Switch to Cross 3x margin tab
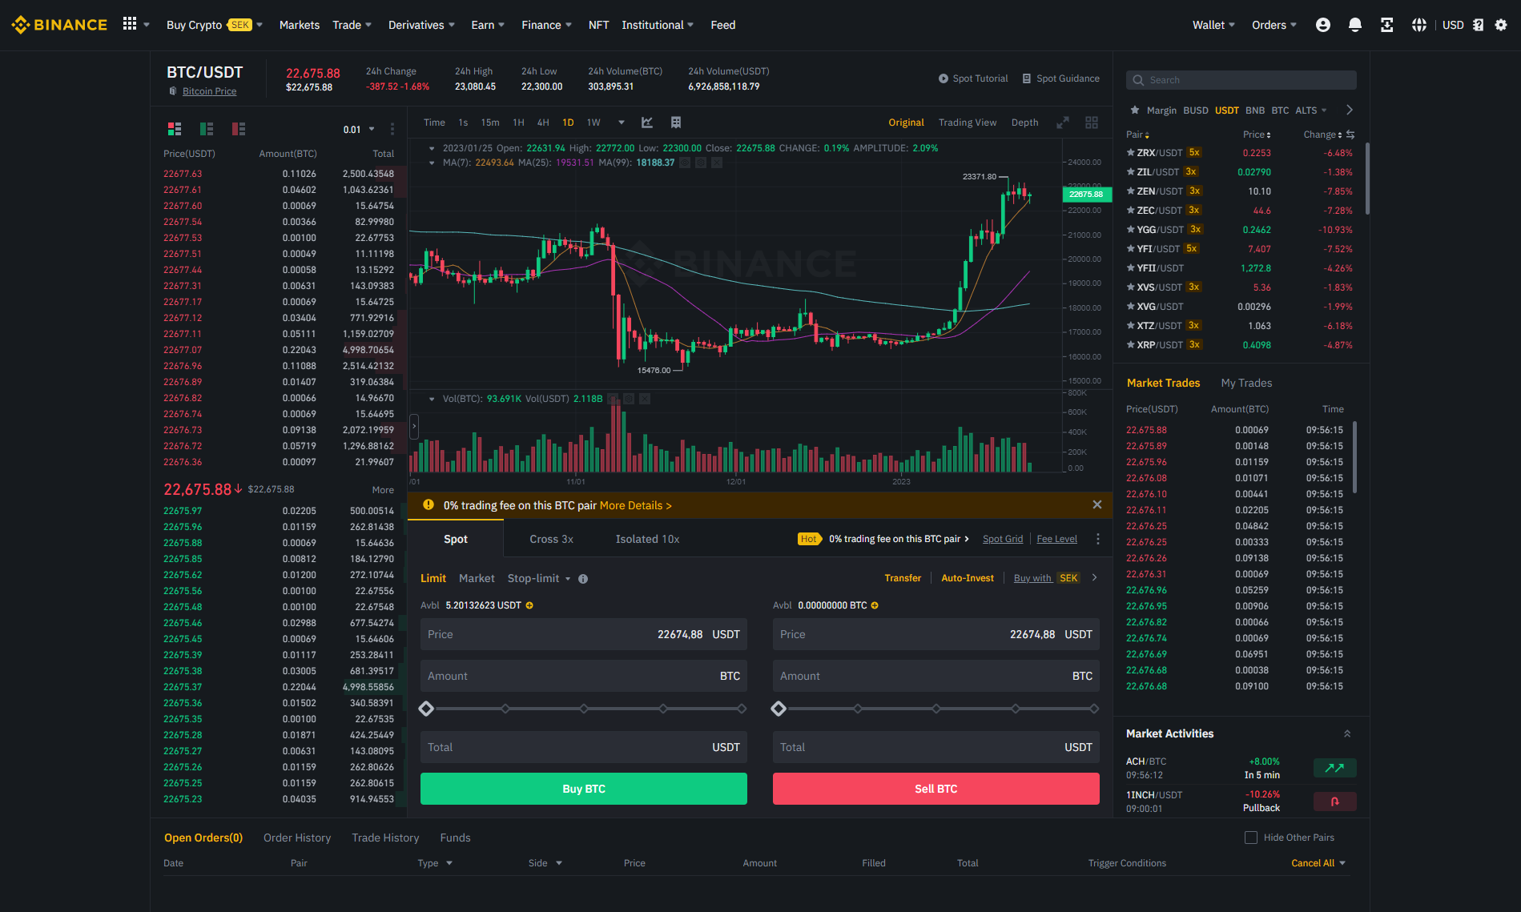Screen dimensions: 1521x912 click(551, 539)
